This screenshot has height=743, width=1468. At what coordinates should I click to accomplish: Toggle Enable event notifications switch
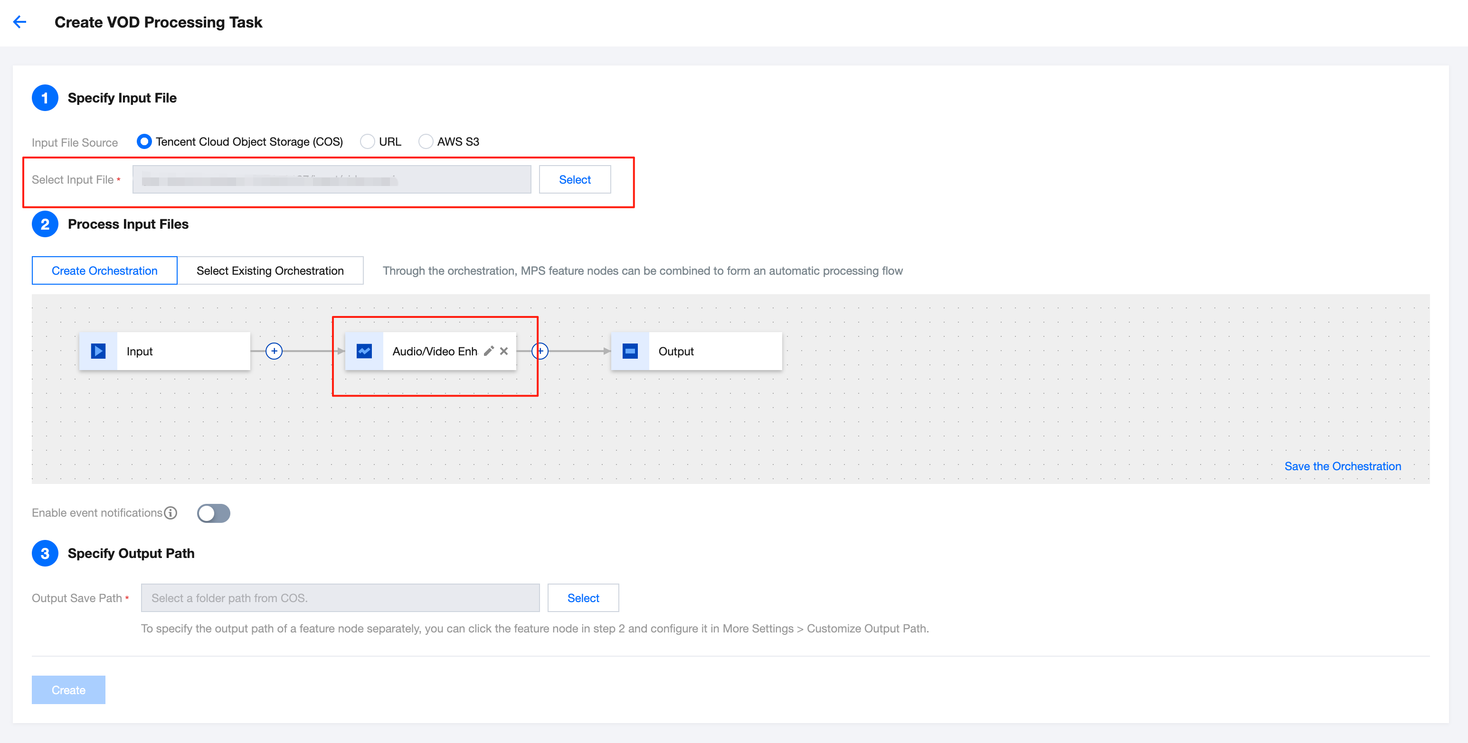pyautogui.click(x=214, y=513)
